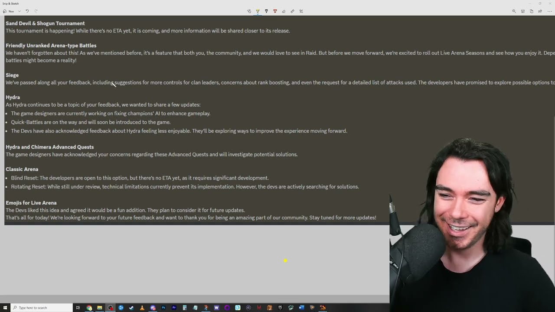
Task: Toggle touch writing in Snip & Sketch
Action: 249,11
